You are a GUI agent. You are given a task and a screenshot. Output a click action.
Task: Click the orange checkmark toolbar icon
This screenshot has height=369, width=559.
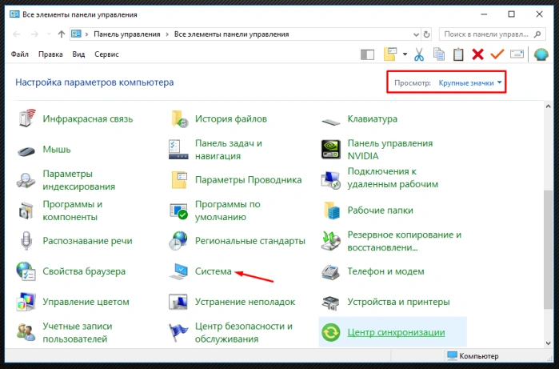(x=497, y=54)
